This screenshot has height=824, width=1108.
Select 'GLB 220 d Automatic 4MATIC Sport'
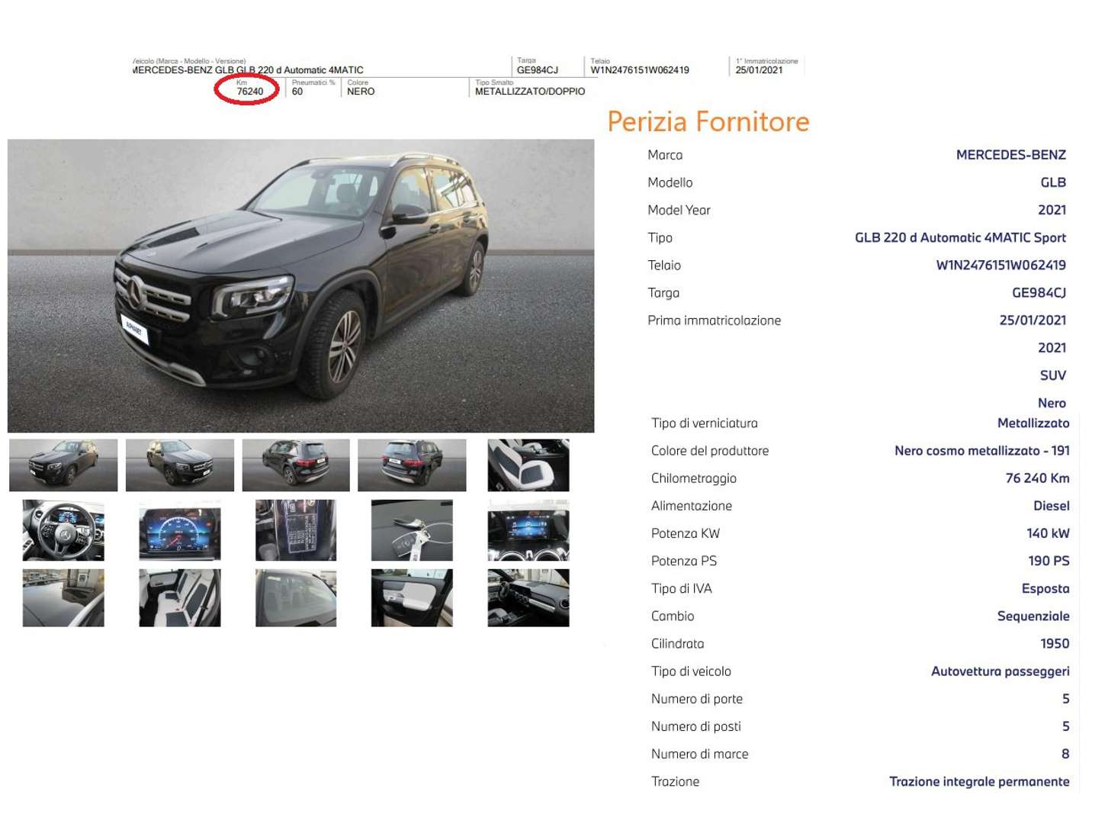pos(960,237)
